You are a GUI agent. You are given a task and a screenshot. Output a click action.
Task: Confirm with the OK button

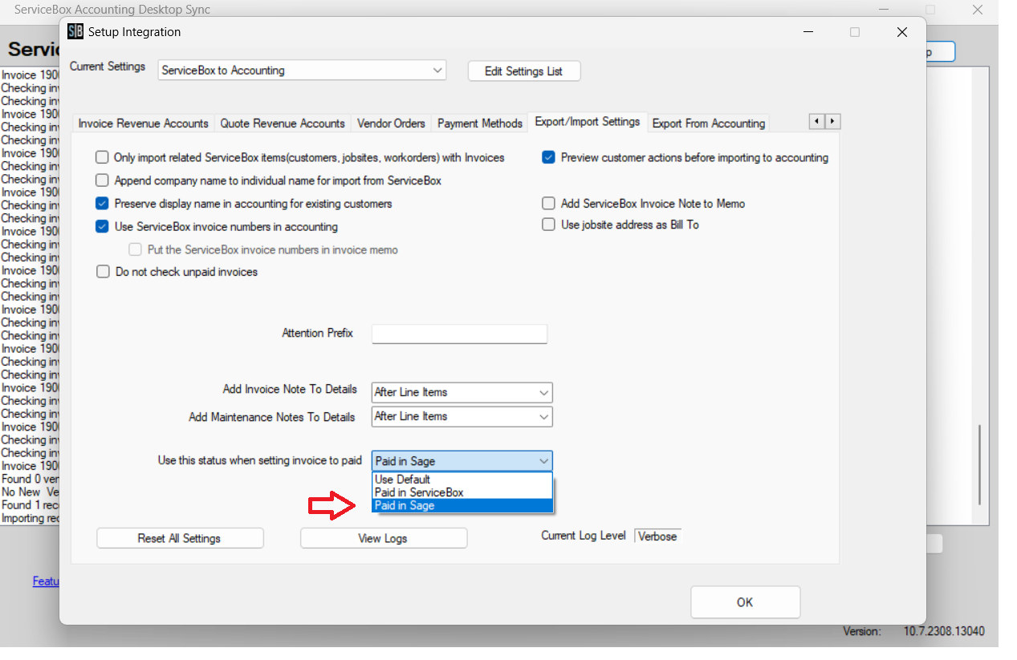coord(745,602)
